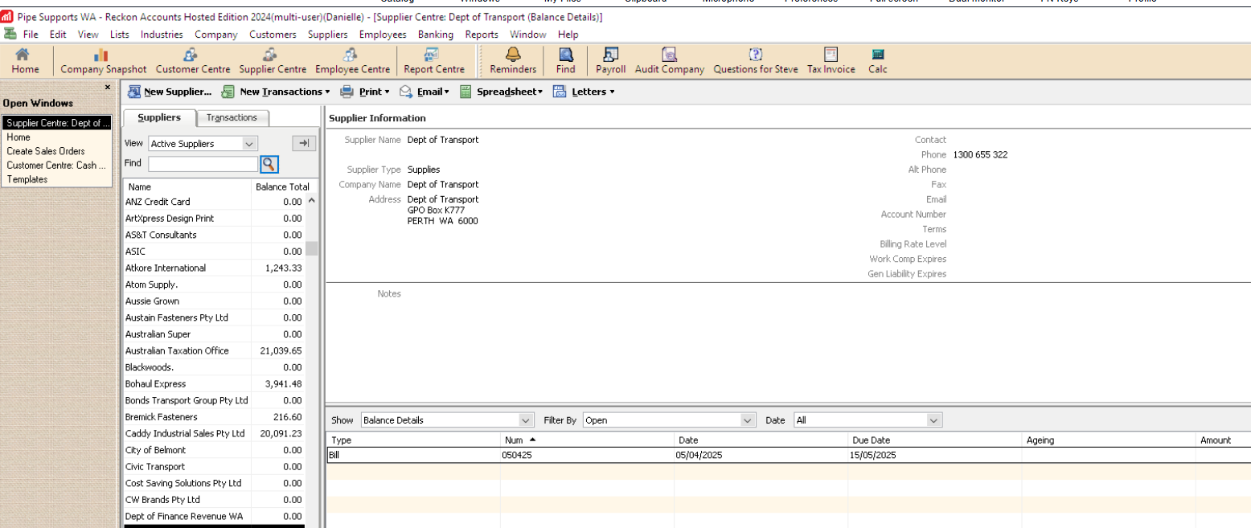Select ArtXpress Design Print supplier
The image size is (1251, 528).
[214, 218]
